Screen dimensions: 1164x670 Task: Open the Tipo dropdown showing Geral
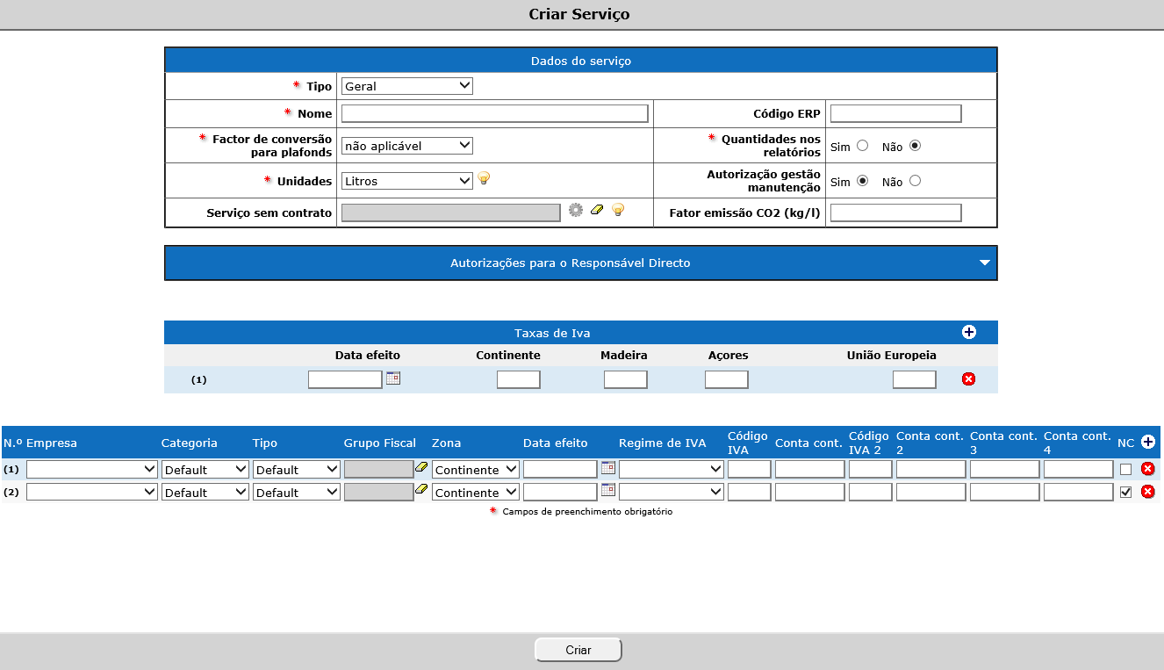tap(406, 86)
